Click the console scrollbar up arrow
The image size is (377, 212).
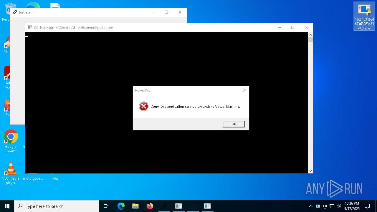point(310,34)
